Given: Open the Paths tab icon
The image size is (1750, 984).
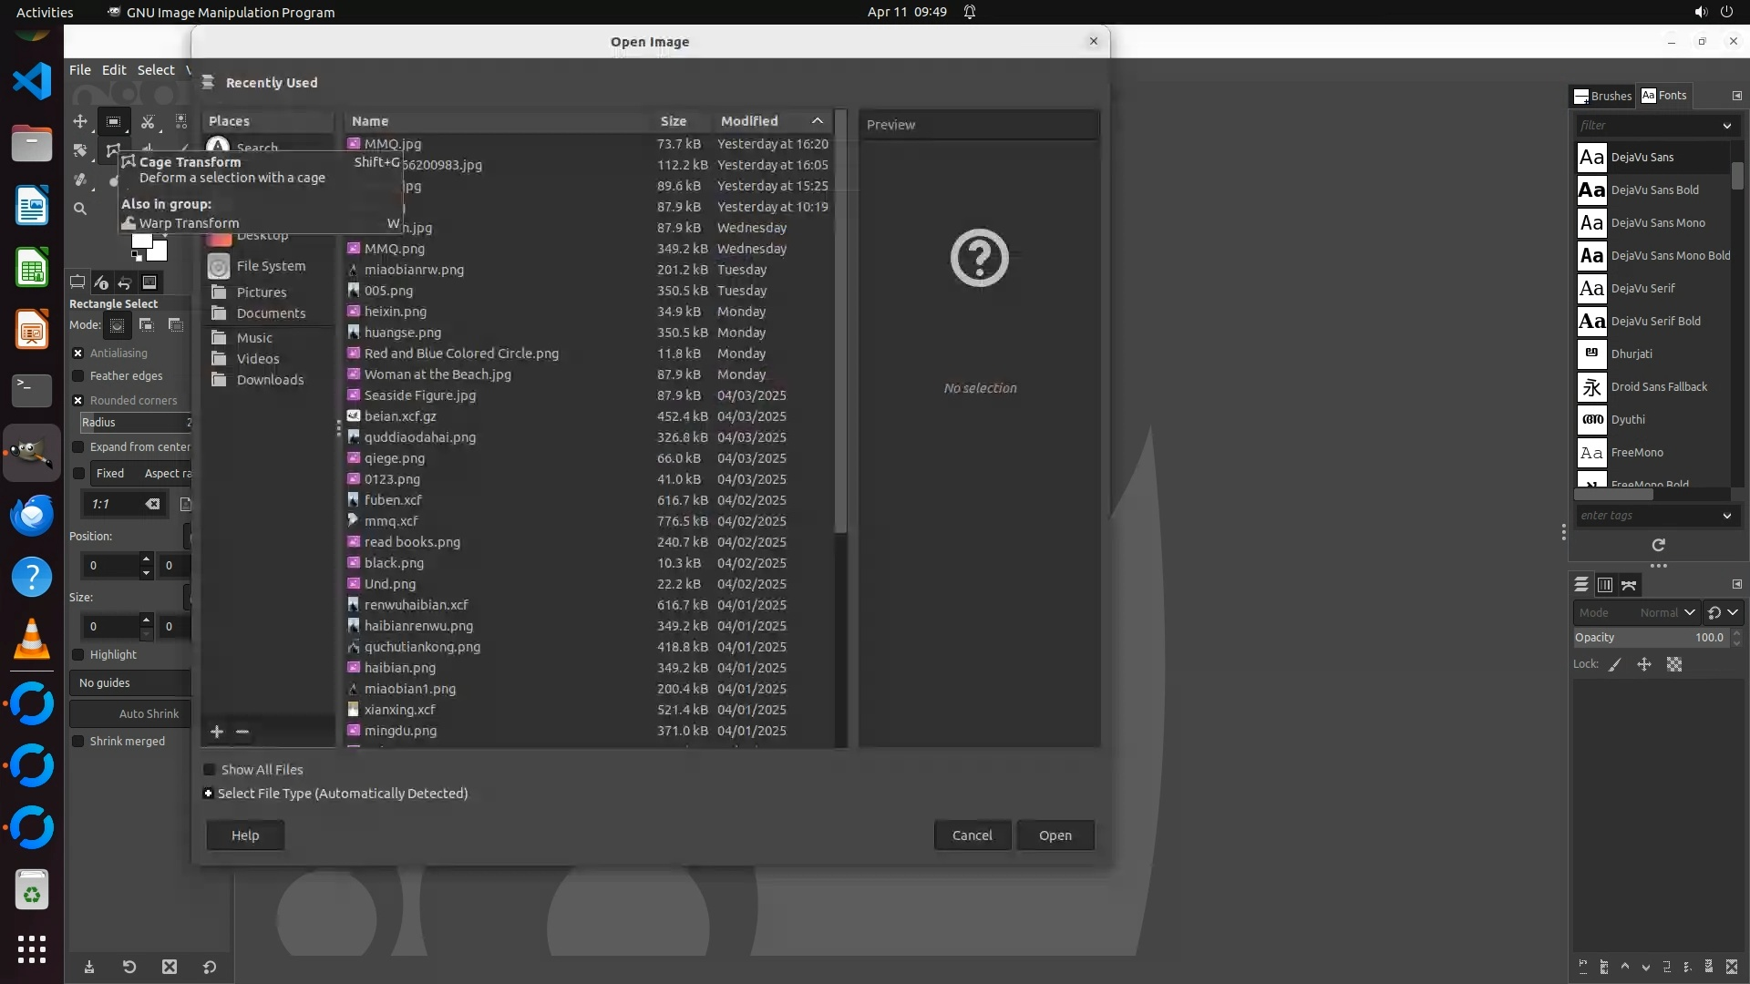Looking at the screenshot, I should pyautogui.click(x=1629, y=585).
